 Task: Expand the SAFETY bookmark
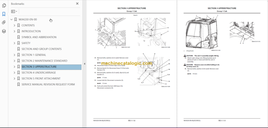[x=14, y=43]
